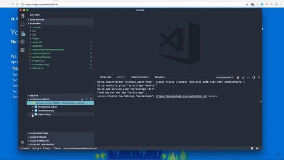Viewport: 284px width, 160px height.
Task: Click the errors and warnings count in the status bar
Action: click(x=37, y=148)
